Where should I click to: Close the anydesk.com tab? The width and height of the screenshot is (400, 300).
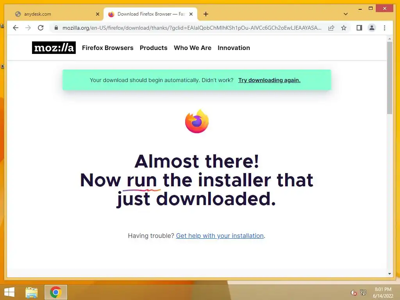[97, 14]
